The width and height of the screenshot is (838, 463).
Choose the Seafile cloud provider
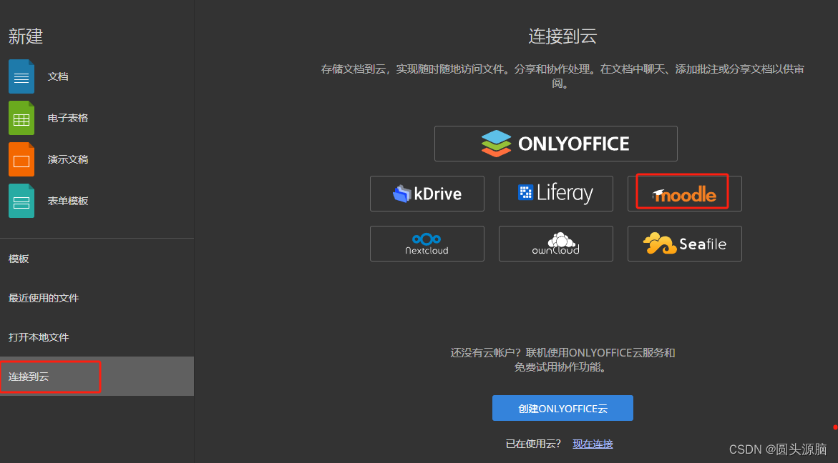pyautogui.click(x=685, y=244)
